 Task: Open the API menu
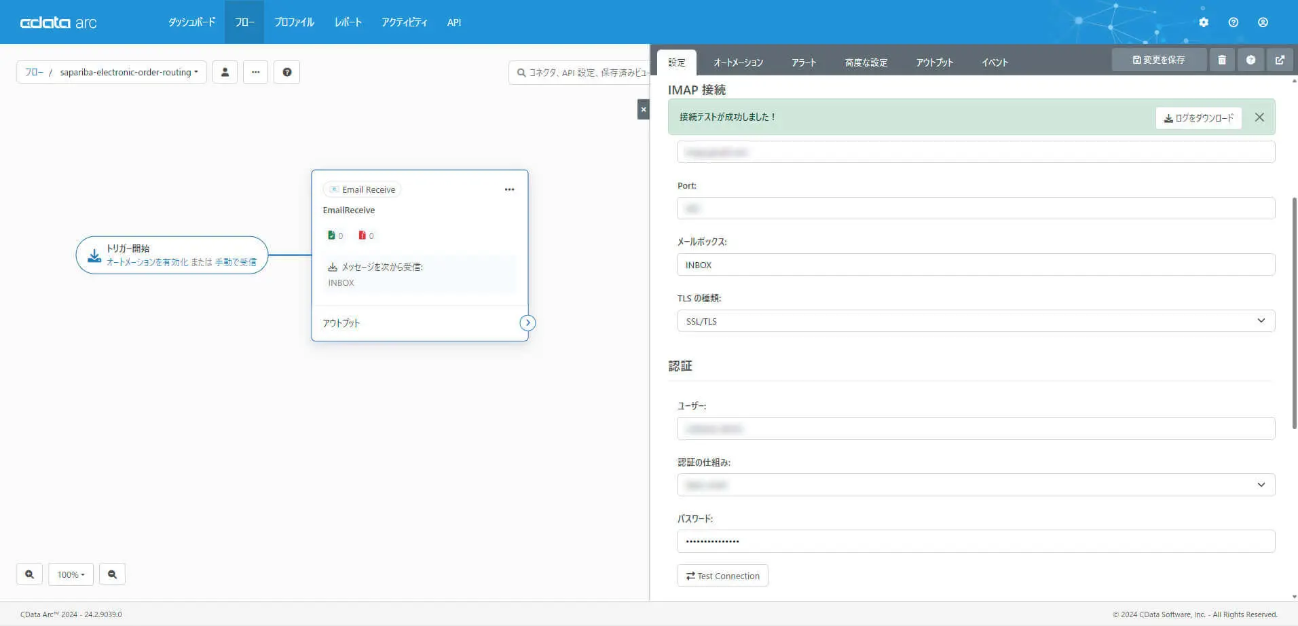[454, 22]
